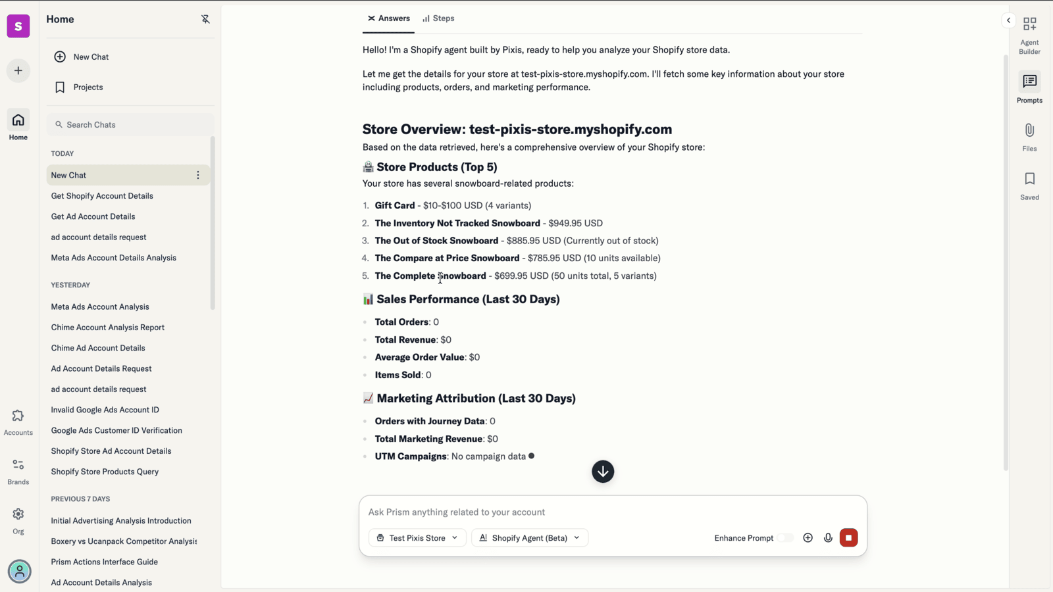This screenshot has width=1053, height=592.
Task: Open the Files panel
Action: click(x=1029, y=135)
